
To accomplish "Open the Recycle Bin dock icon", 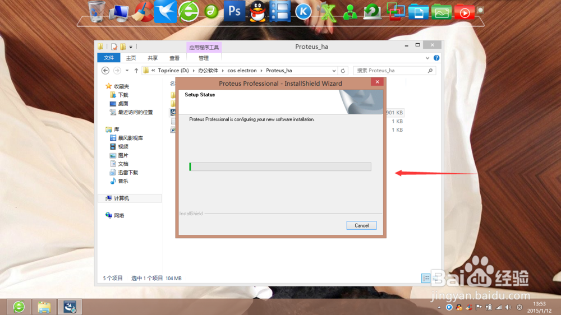I will point(96,11).
